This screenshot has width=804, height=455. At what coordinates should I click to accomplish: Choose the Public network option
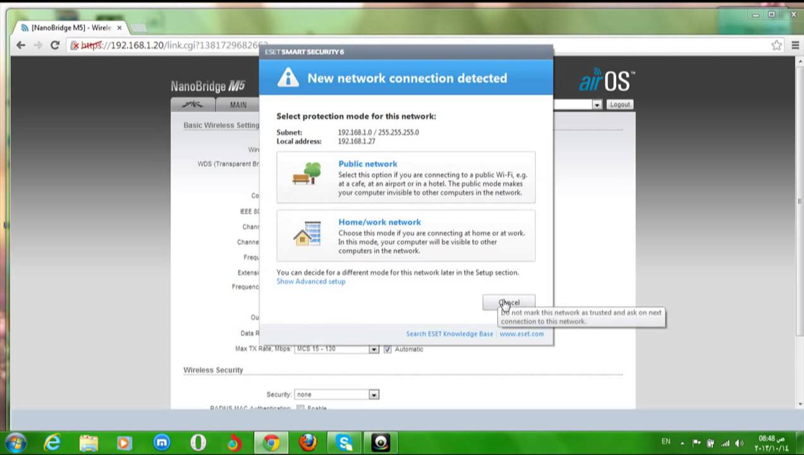[x=406, y=178]
